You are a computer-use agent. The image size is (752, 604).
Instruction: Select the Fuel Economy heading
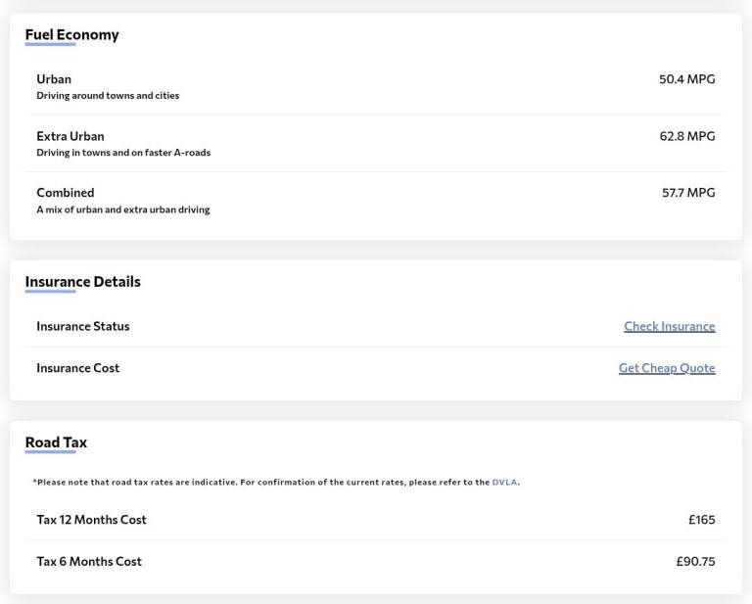pos(71,35)
